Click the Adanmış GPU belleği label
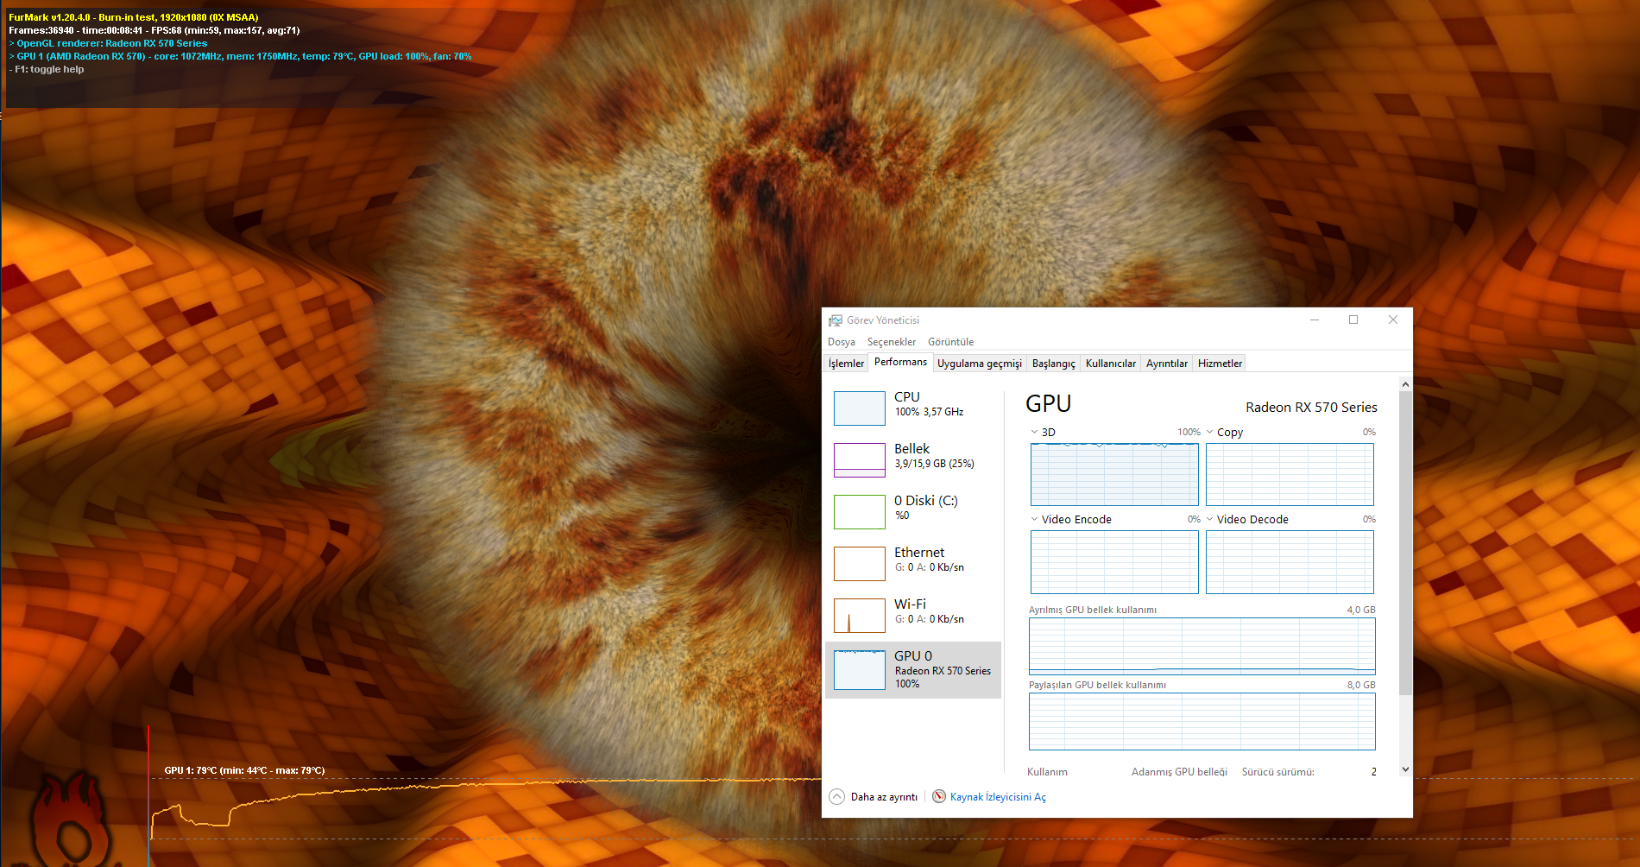The height and width of the screenshot is (867, 1640). point(1179,772)
